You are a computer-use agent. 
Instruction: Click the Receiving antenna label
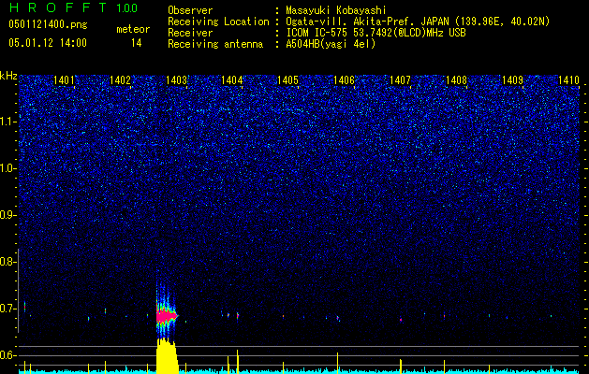point(215,44)
